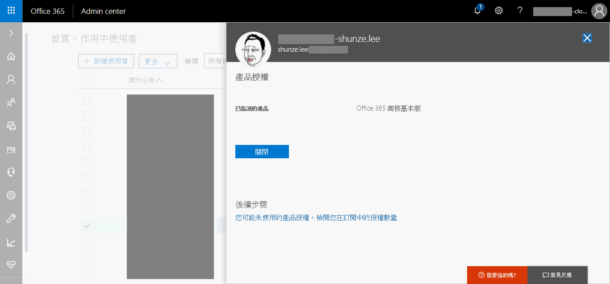This screenshot has width=610, height=284.
Task: Sort by the 顯示名稱 column header
Action: coord(146,80)
